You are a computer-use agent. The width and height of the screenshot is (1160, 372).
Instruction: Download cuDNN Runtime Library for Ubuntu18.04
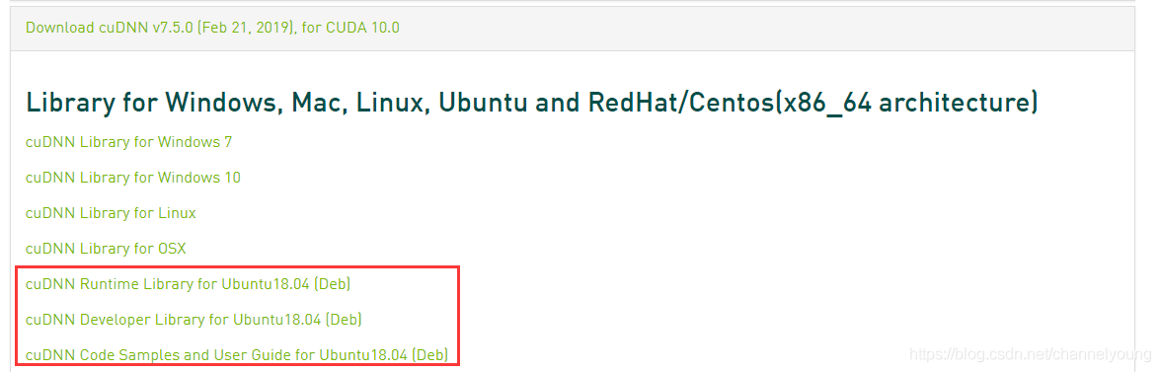tap(188, 284)
